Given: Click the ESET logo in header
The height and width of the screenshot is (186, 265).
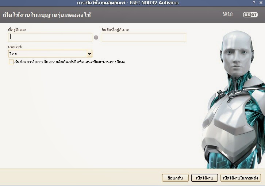Looking at the screenshot, I should coord(250,15).
